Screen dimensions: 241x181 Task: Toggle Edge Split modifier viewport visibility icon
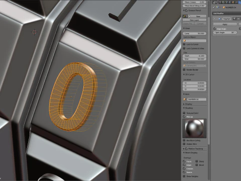(238, 19)
